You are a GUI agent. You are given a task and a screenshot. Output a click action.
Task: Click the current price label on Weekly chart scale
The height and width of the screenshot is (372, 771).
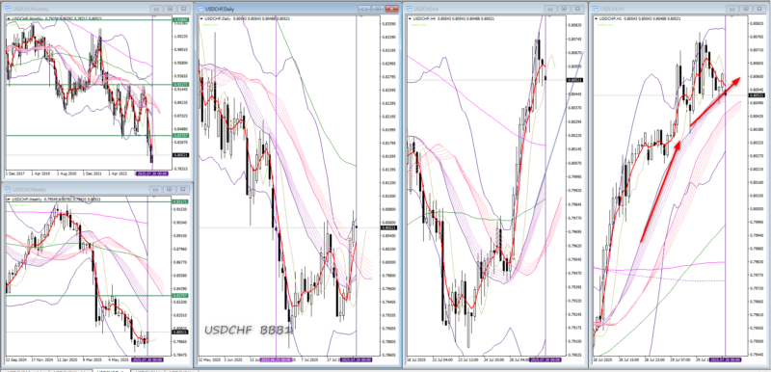pyautogui.click(x=180, y=332)
